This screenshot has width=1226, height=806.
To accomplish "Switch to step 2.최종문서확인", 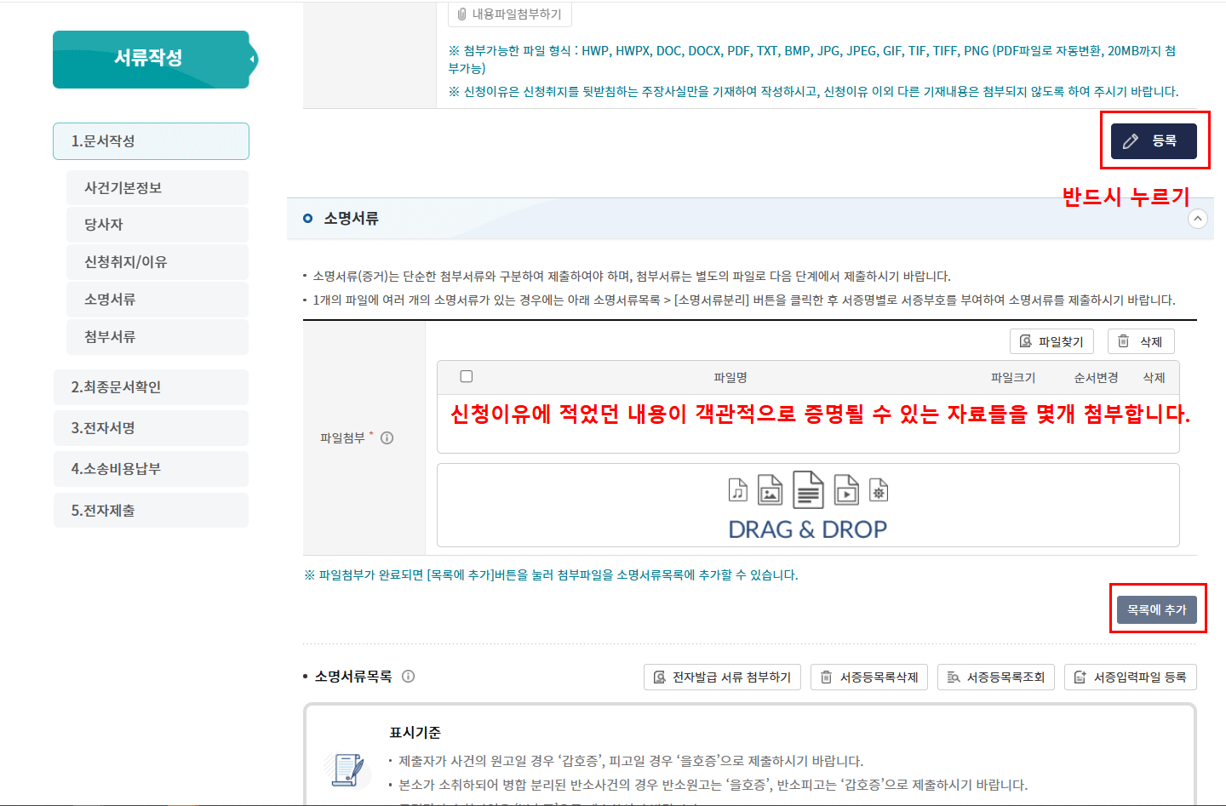I will pos(151,387).
